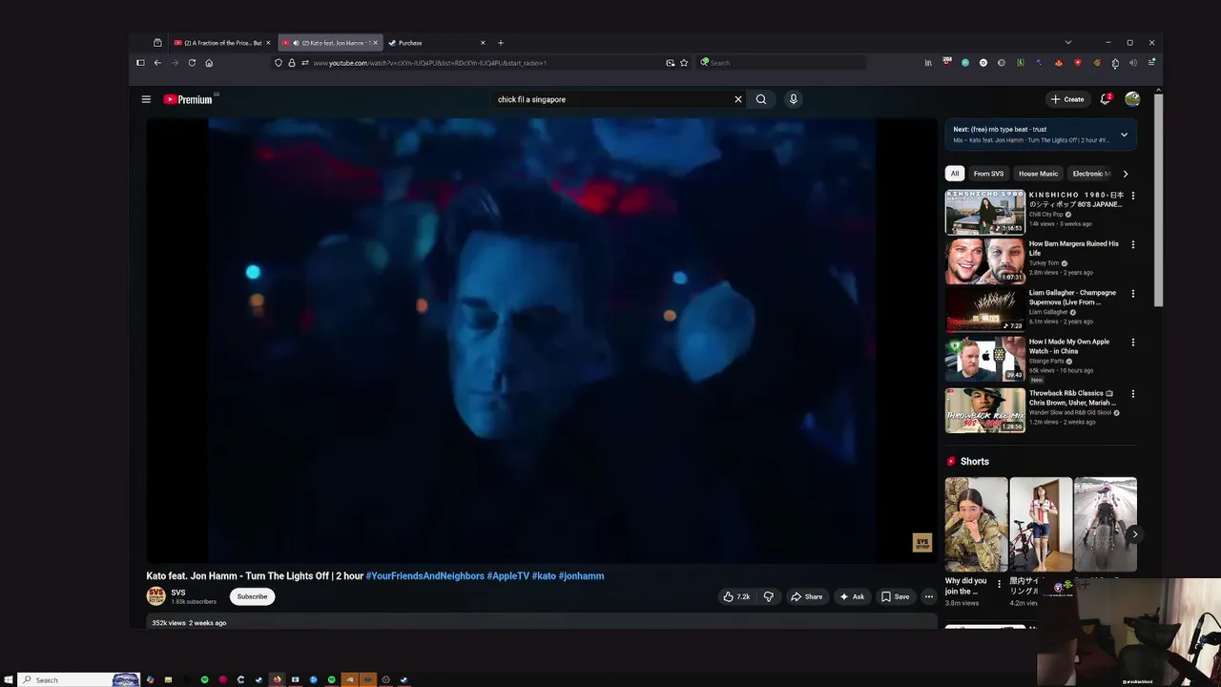Start voice search with the microphone icon
The width and height of the screenshot is (1221, 687).
pyautogui.click(x=793, y=99)
